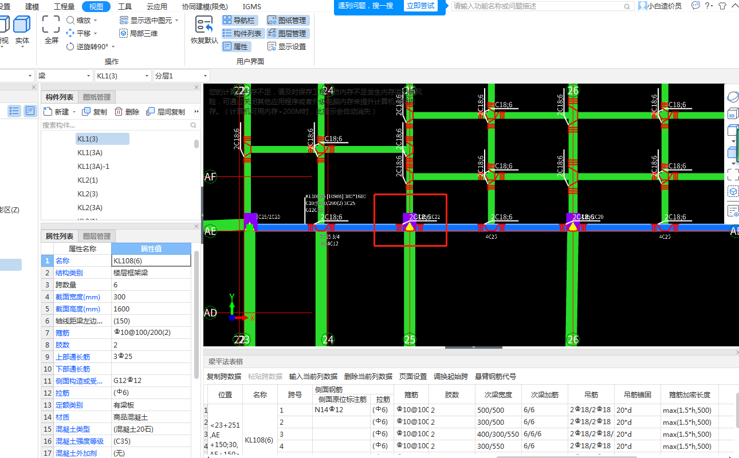Open the KL1(3) component dropdown
Screen dimensions: 739x458
coord(123,76)
